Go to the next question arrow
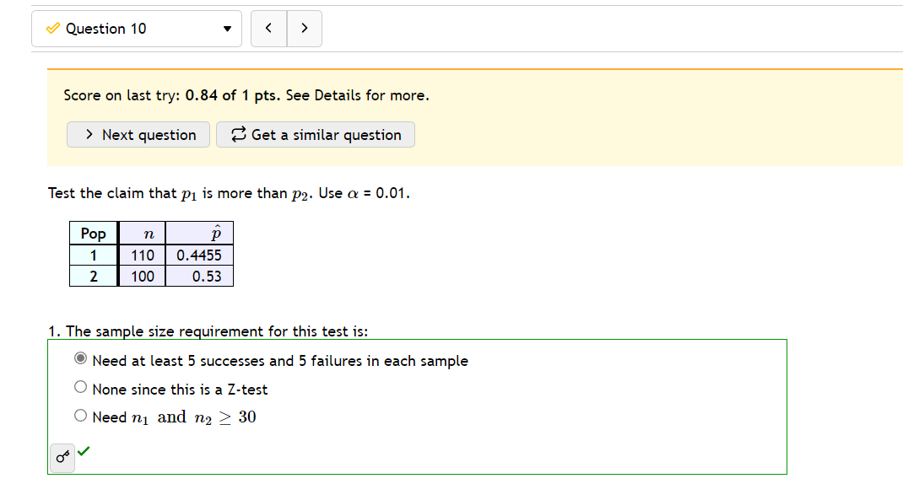This screenshot has width=903, height=500. (304, 29)
